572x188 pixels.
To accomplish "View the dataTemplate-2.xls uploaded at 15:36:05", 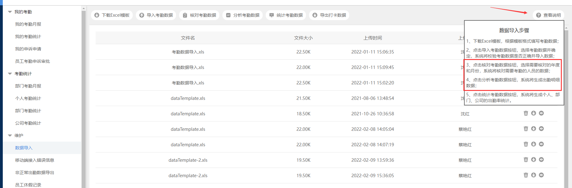I will coord(541,175).
